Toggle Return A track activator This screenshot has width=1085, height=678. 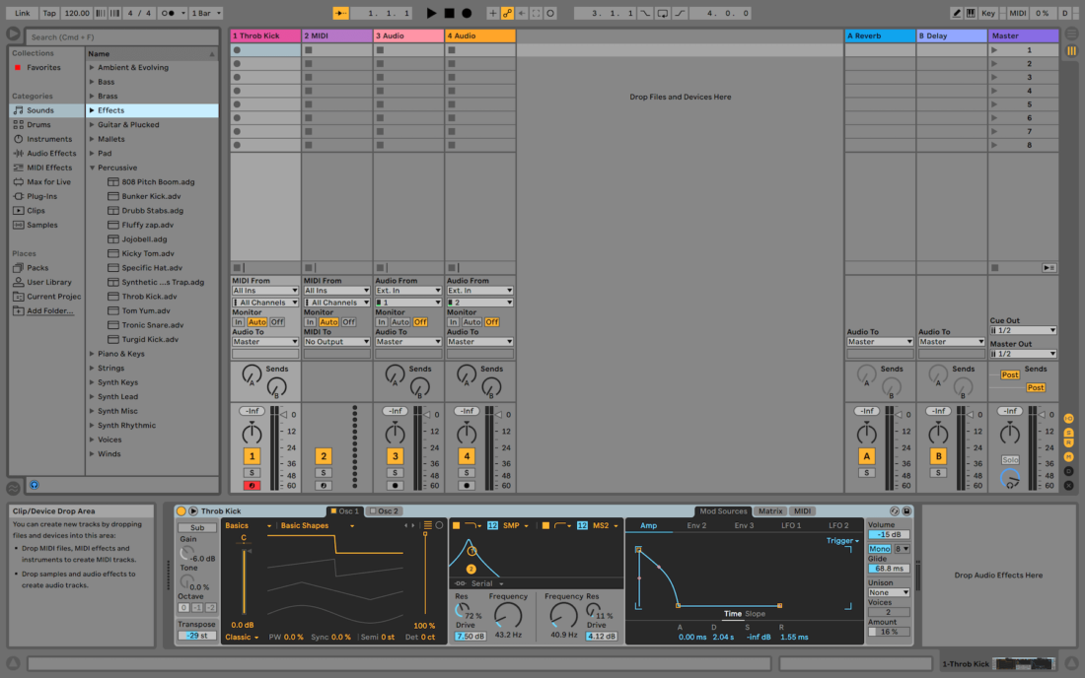(866, 456)
